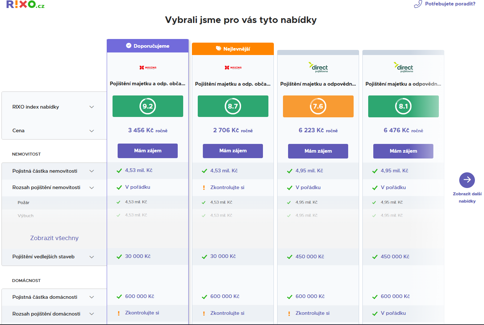The width and height of the screenshot is (484, 325).
Task: Click Mám zájem for the 3 456 Kč offer
Action: point(147,151)
